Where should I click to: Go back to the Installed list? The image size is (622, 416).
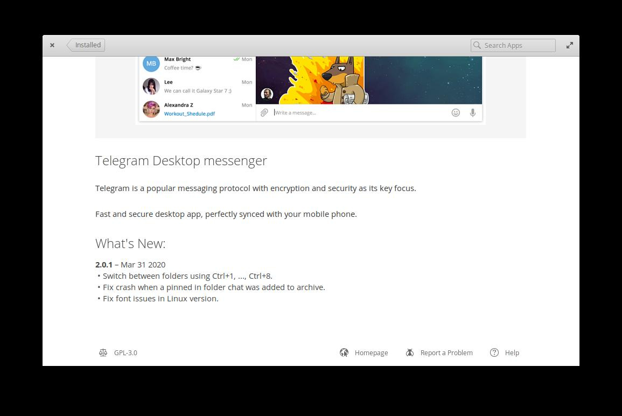tap(86, 45)
